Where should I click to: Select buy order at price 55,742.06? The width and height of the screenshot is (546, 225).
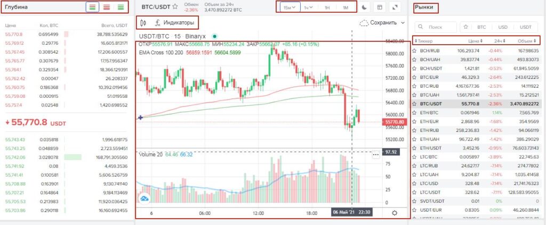point(66,157)
